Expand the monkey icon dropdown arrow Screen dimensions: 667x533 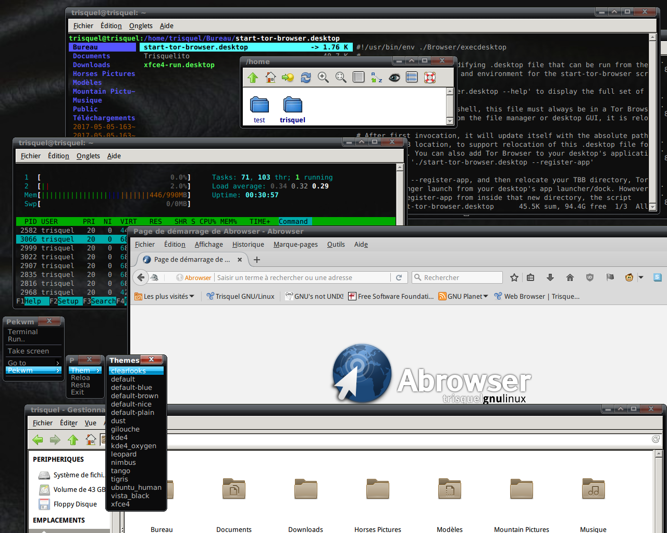(x=641, y=277)
